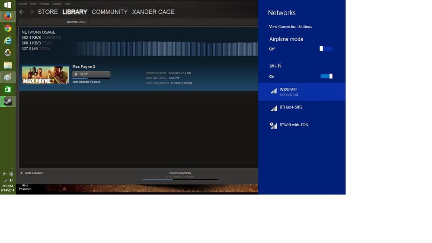432x243 pixels.
Task: Toggle Airplane mode switch
Action: (x=326, y=49)
